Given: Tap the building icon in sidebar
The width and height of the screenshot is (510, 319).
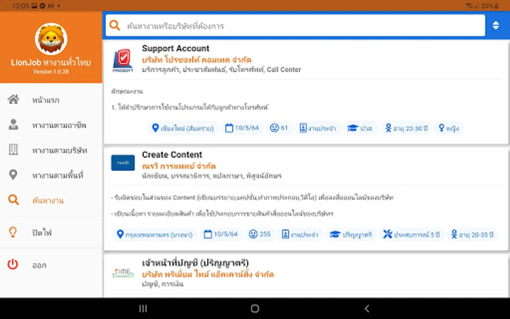Looking at the screenshot, I should pos(13,150).
